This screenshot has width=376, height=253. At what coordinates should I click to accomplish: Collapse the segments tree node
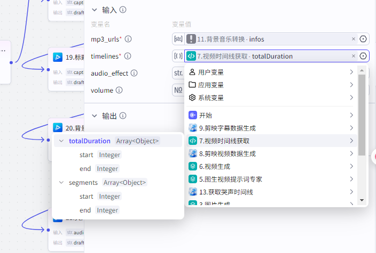click(61, 183)
